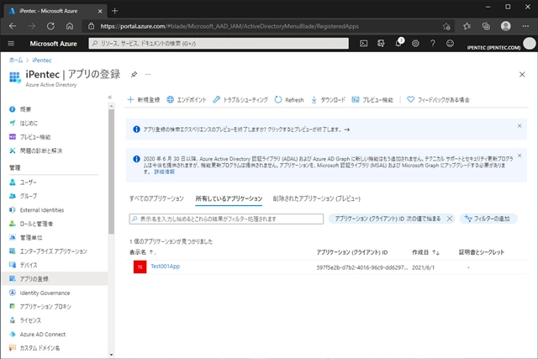Open the Azure portal hamburger menu
This screenshot has width=538, height=359.
pos(11,44)
